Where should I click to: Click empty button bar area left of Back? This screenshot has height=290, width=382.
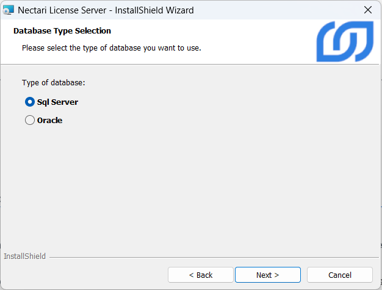point(85,275)
